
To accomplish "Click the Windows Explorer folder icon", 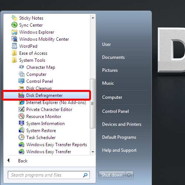I will [x=14, y=32].
